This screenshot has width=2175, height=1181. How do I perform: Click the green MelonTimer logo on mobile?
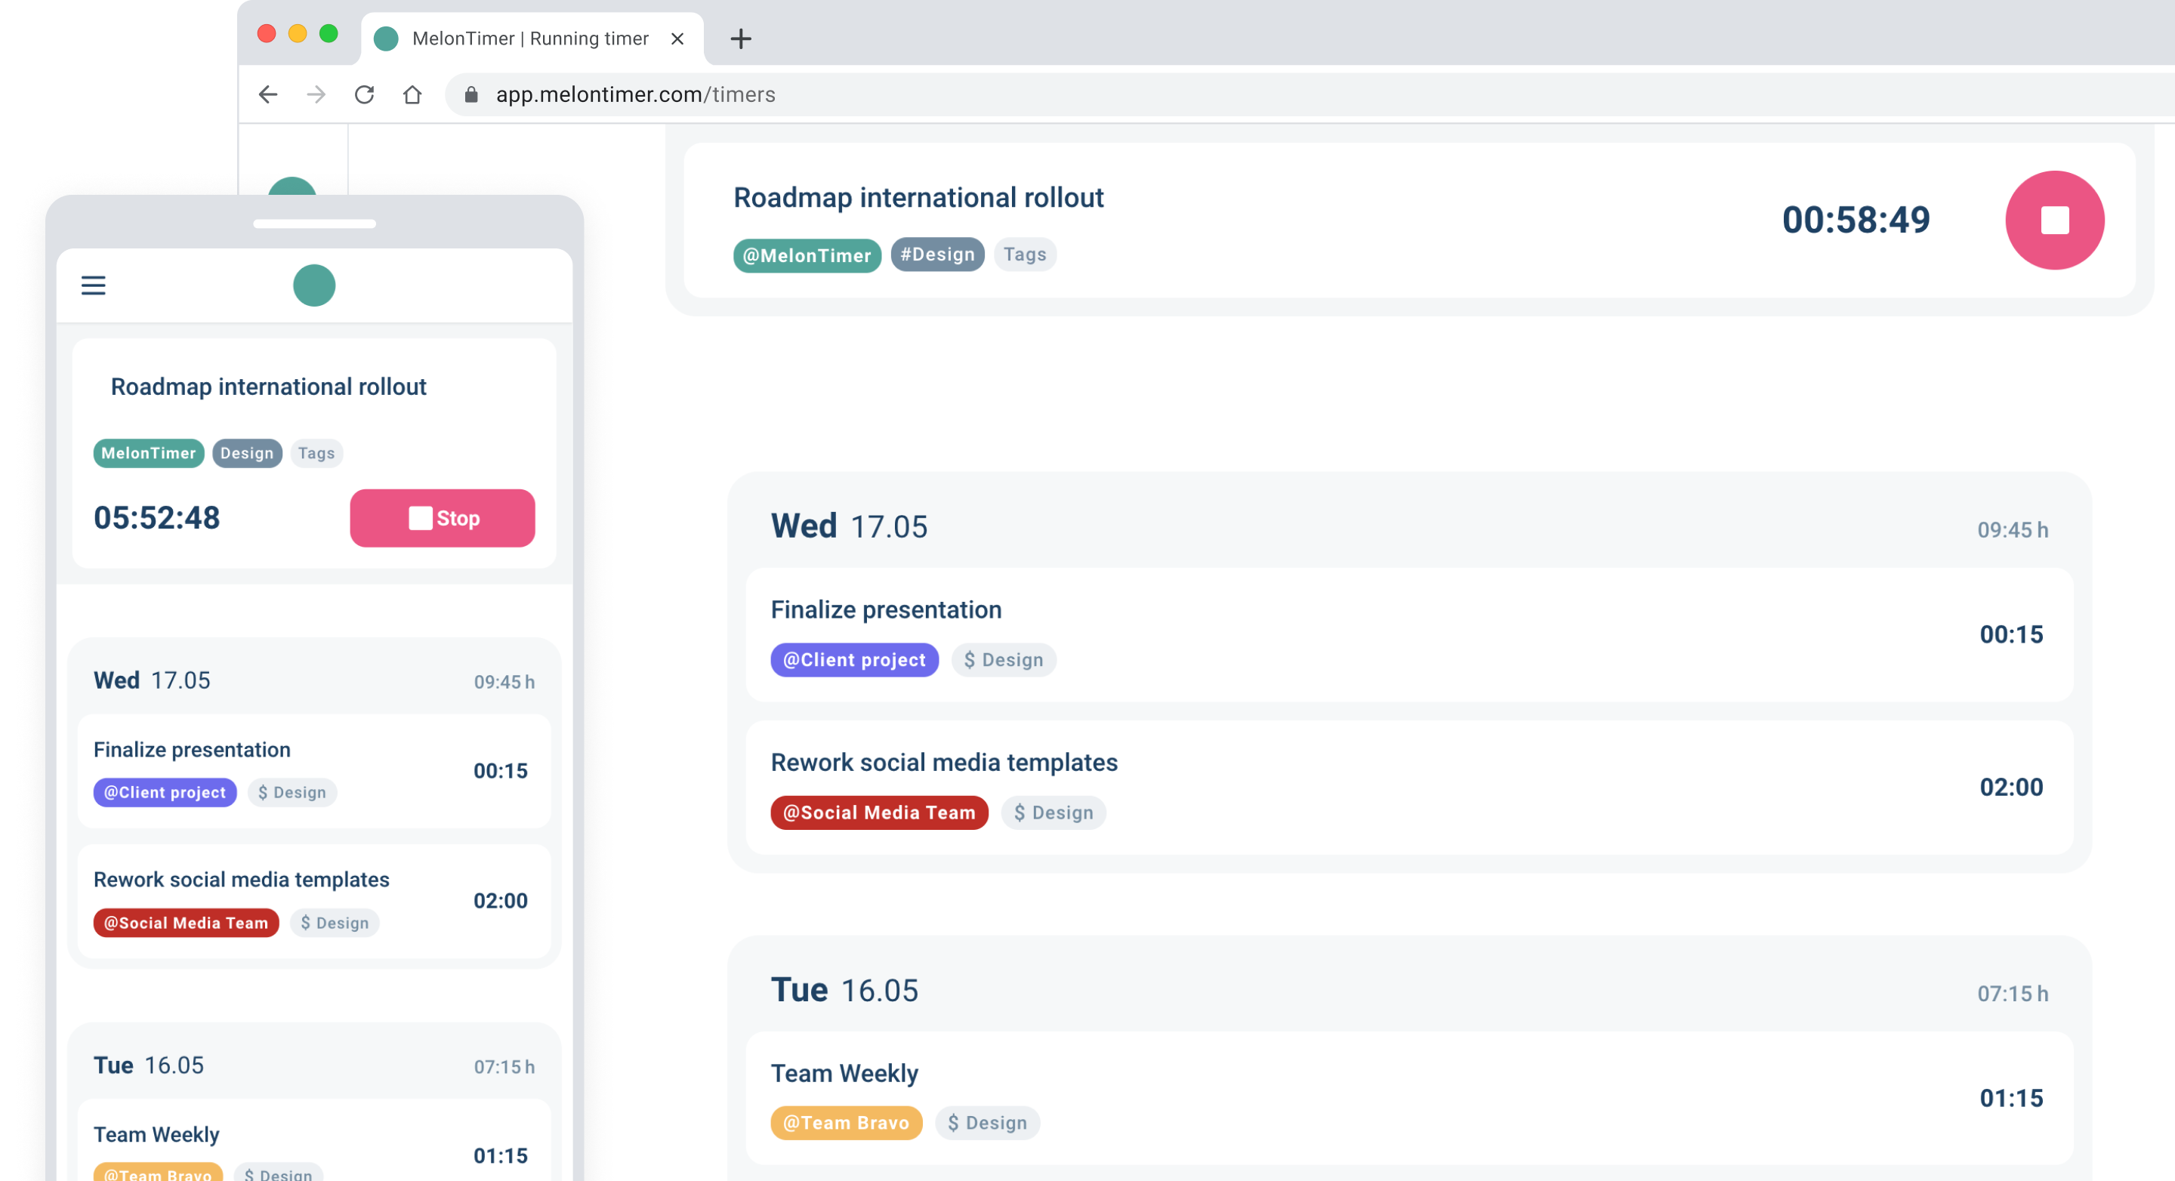pos(314,285)
